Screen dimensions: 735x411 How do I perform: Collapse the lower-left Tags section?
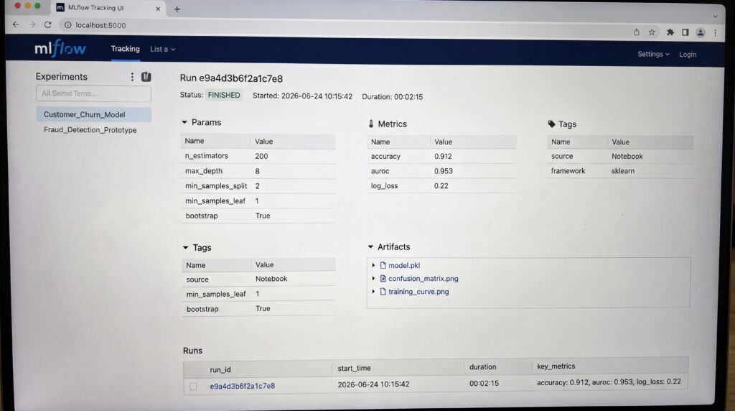(185, 247)
